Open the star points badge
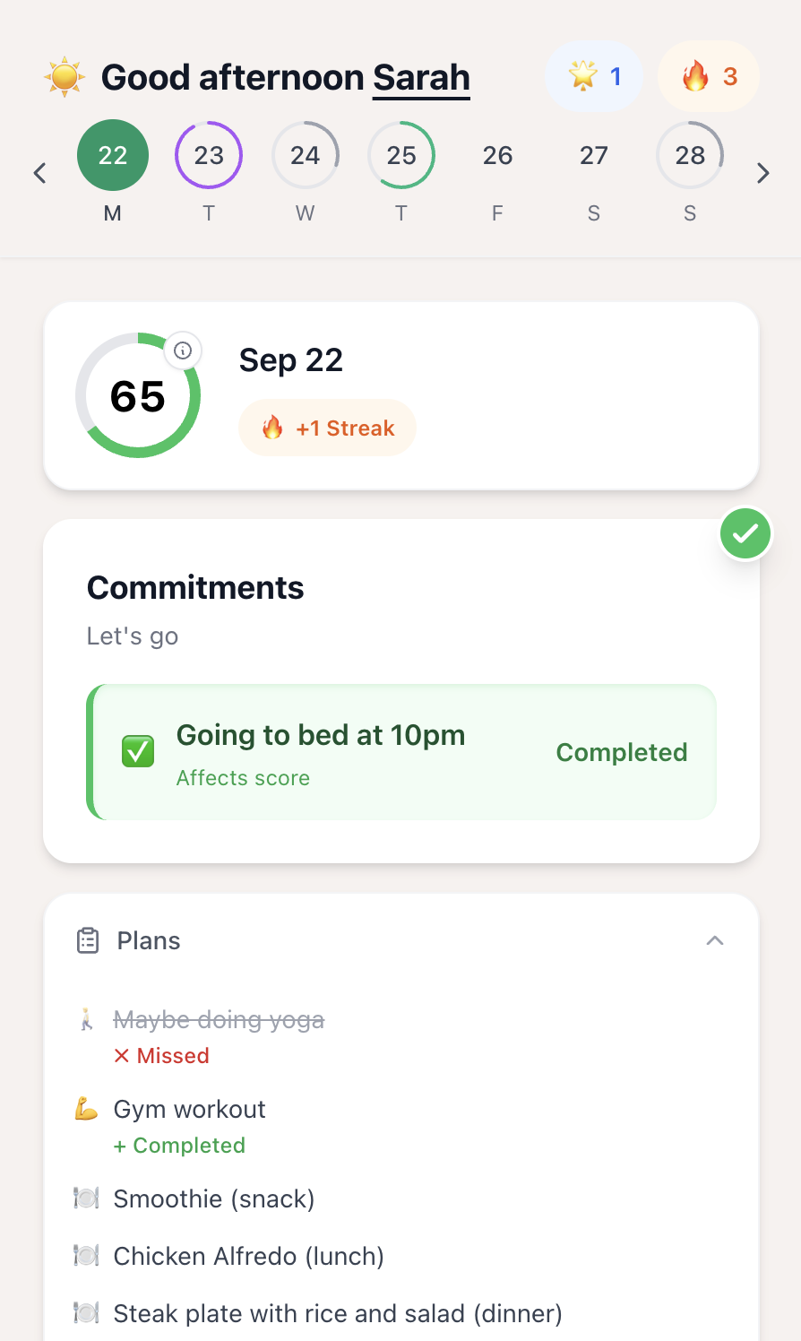The height and width of the screenshot is (1341, 801). coord(595,77)
